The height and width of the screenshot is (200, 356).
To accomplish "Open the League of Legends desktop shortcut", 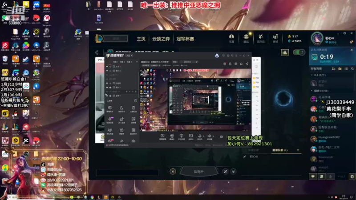I will [16, 129].
